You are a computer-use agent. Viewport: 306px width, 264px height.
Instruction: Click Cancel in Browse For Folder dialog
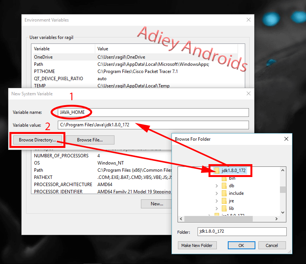pos(272,245)
